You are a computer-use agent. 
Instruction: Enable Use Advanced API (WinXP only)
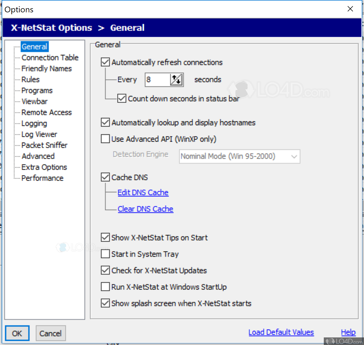pos(105,139)
